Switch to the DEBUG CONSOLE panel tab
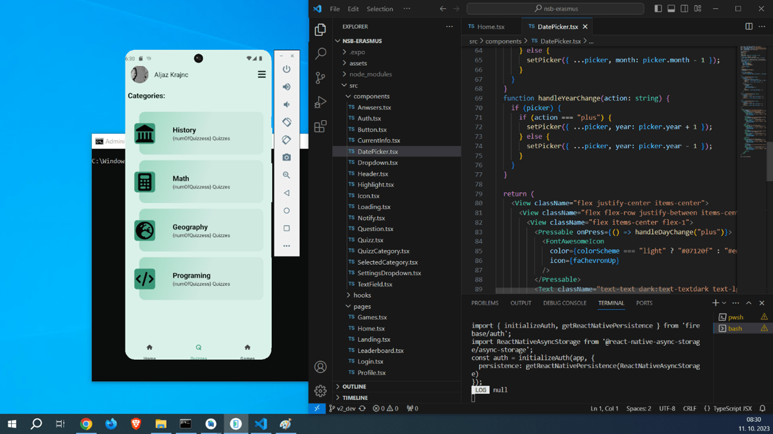 [565, 303]
